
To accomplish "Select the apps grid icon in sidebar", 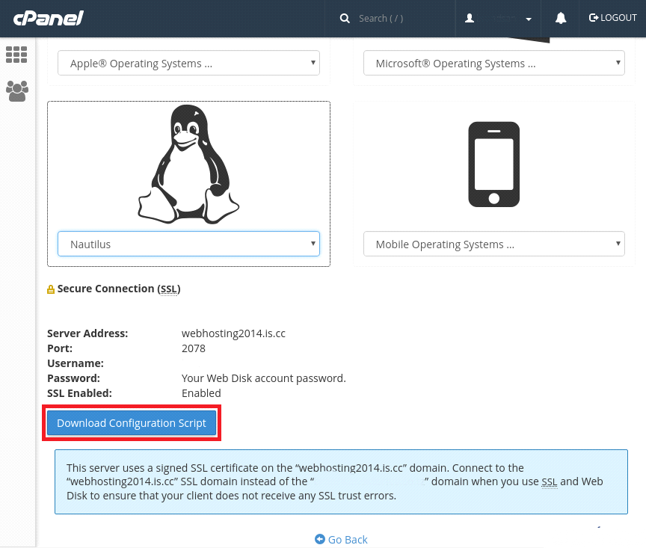I will (16, 54).
